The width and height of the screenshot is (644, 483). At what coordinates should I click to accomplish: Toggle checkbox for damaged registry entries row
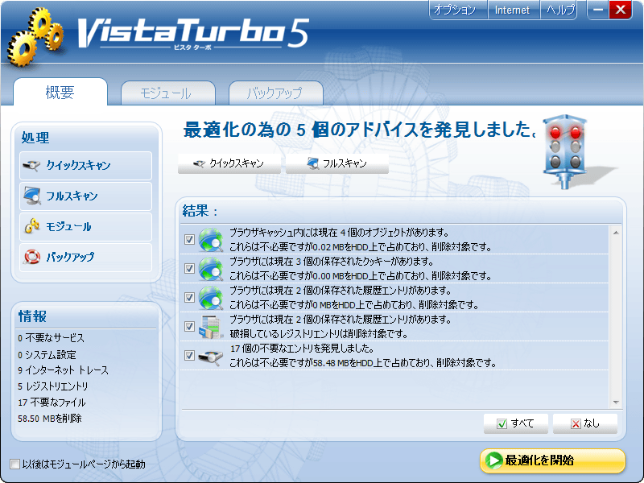[189, 327]
